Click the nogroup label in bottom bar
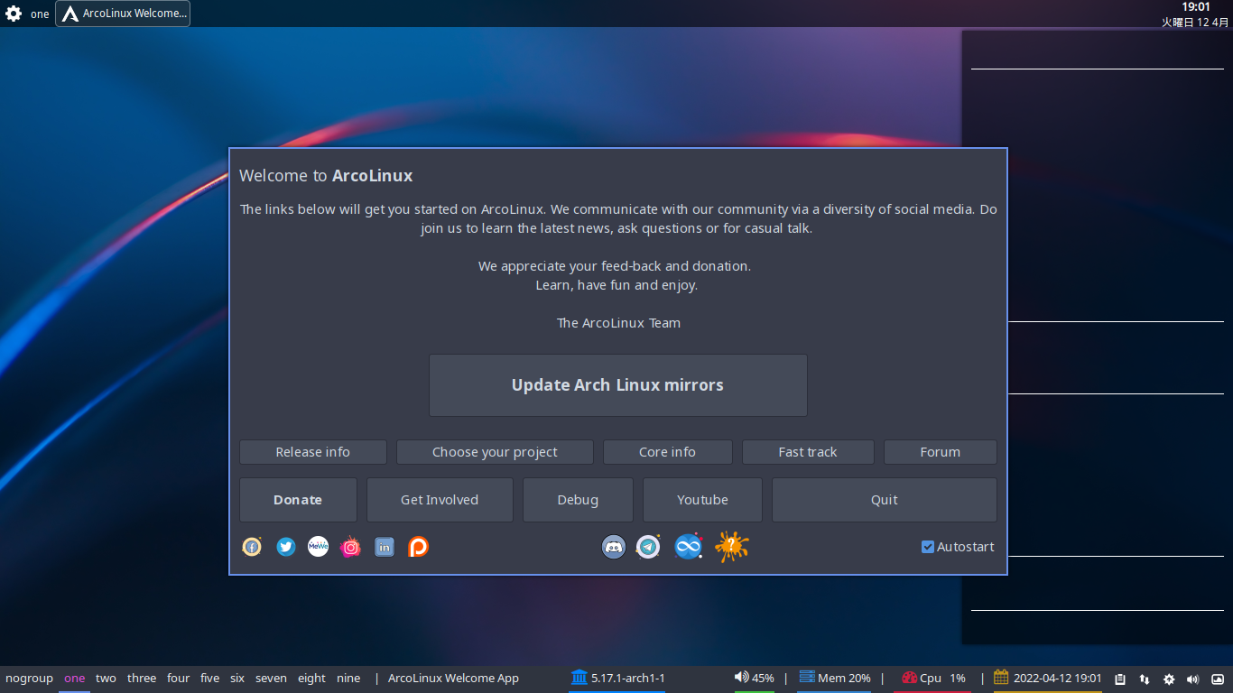Screen dimensions: 1233x693 pyautogui.click(x=29, y=679)
